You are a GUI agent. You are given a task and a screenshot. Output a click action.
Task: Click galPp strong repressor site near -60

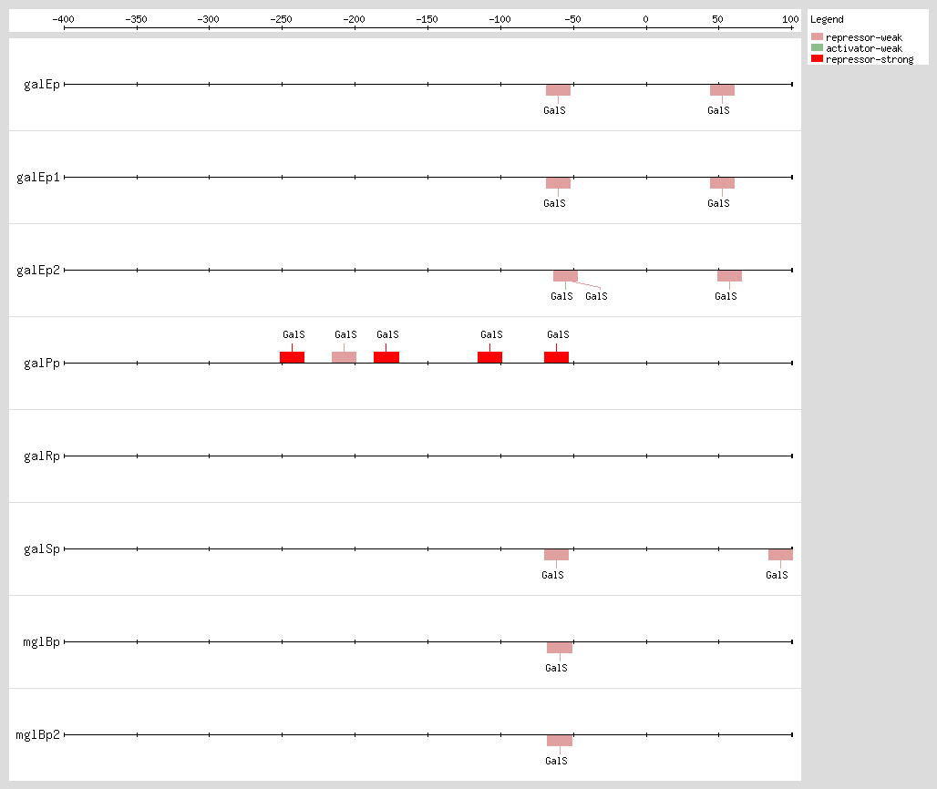(556, 357)
